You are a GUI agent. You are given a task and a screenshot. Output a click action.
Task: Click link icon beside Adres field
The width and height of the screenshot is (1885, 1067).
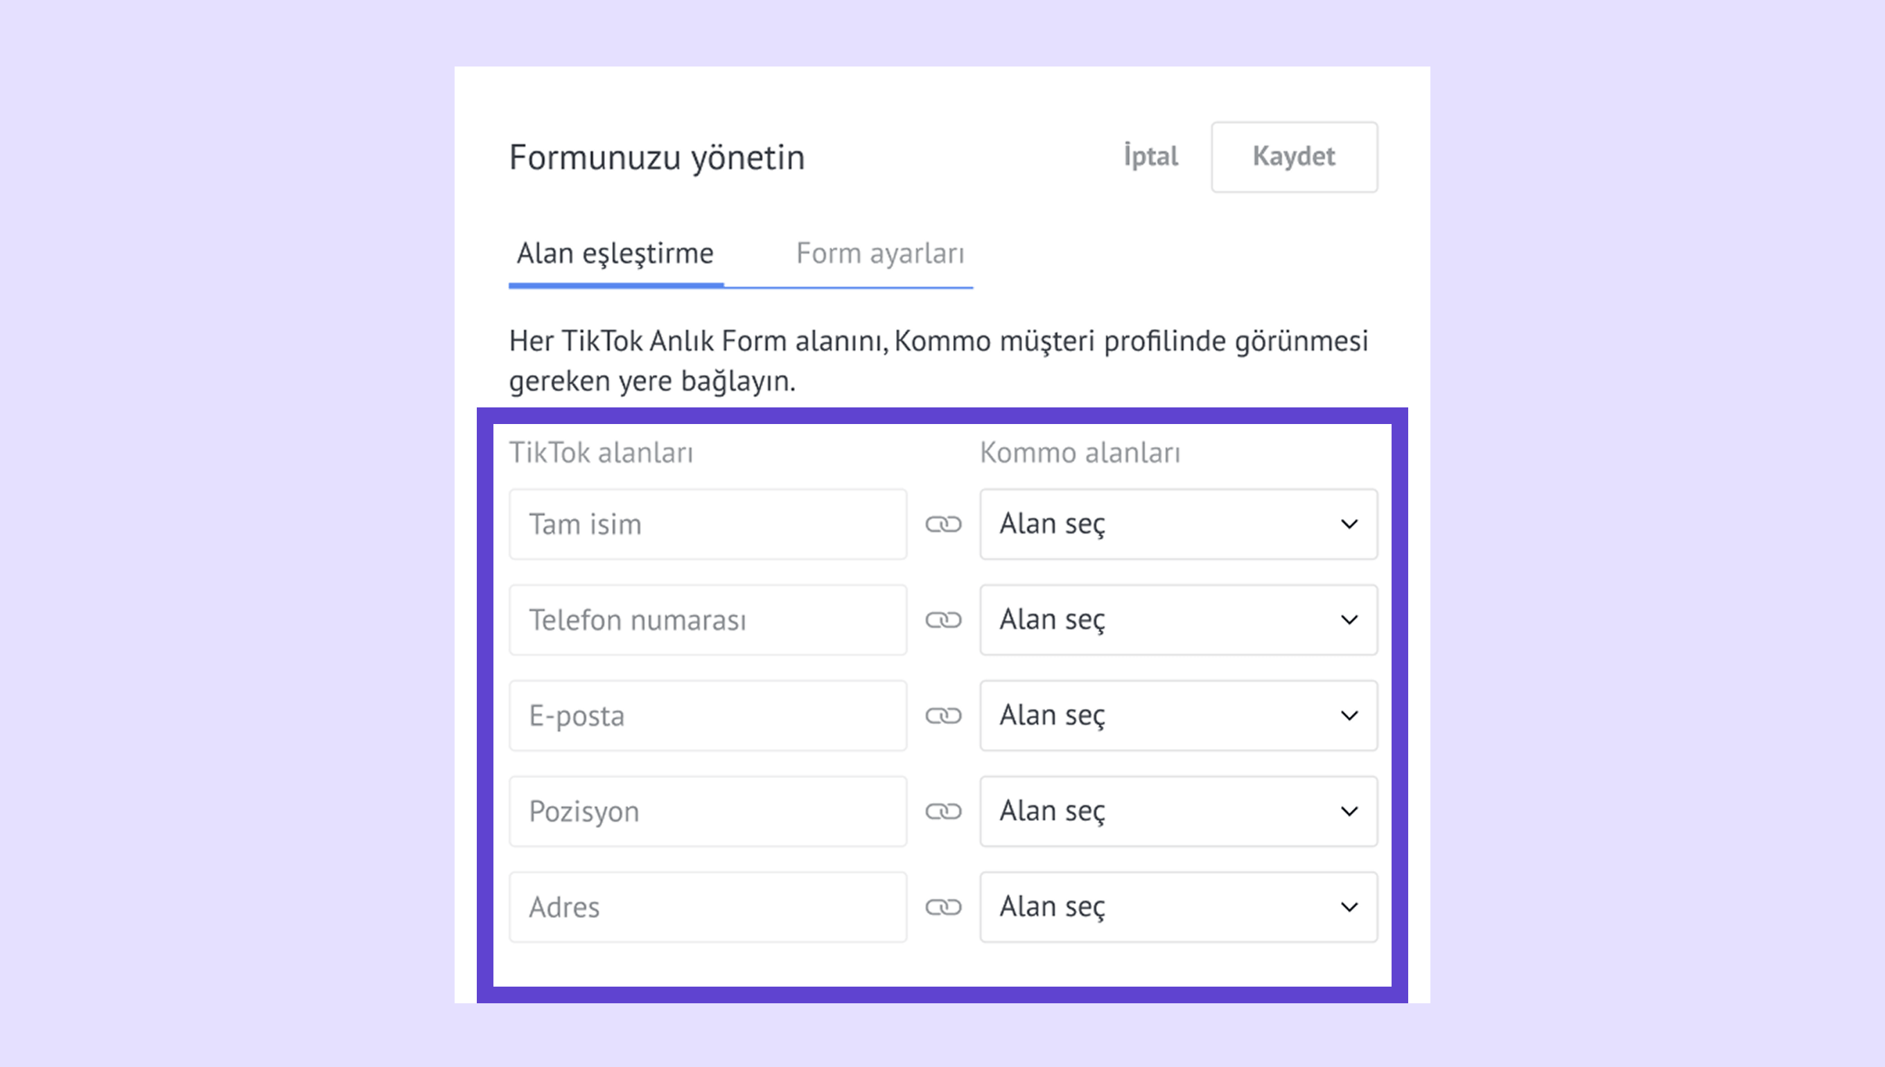(x=942, y=907)
